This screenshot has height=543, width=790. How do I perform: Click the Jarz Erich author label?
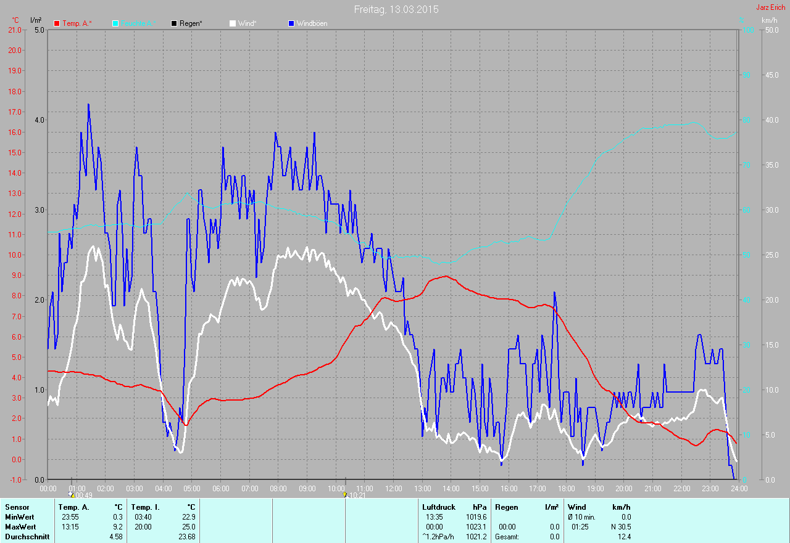coord(772,7)
